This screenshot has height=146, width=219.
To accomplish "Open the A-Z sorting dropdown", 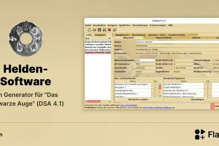I will (98, 38).
